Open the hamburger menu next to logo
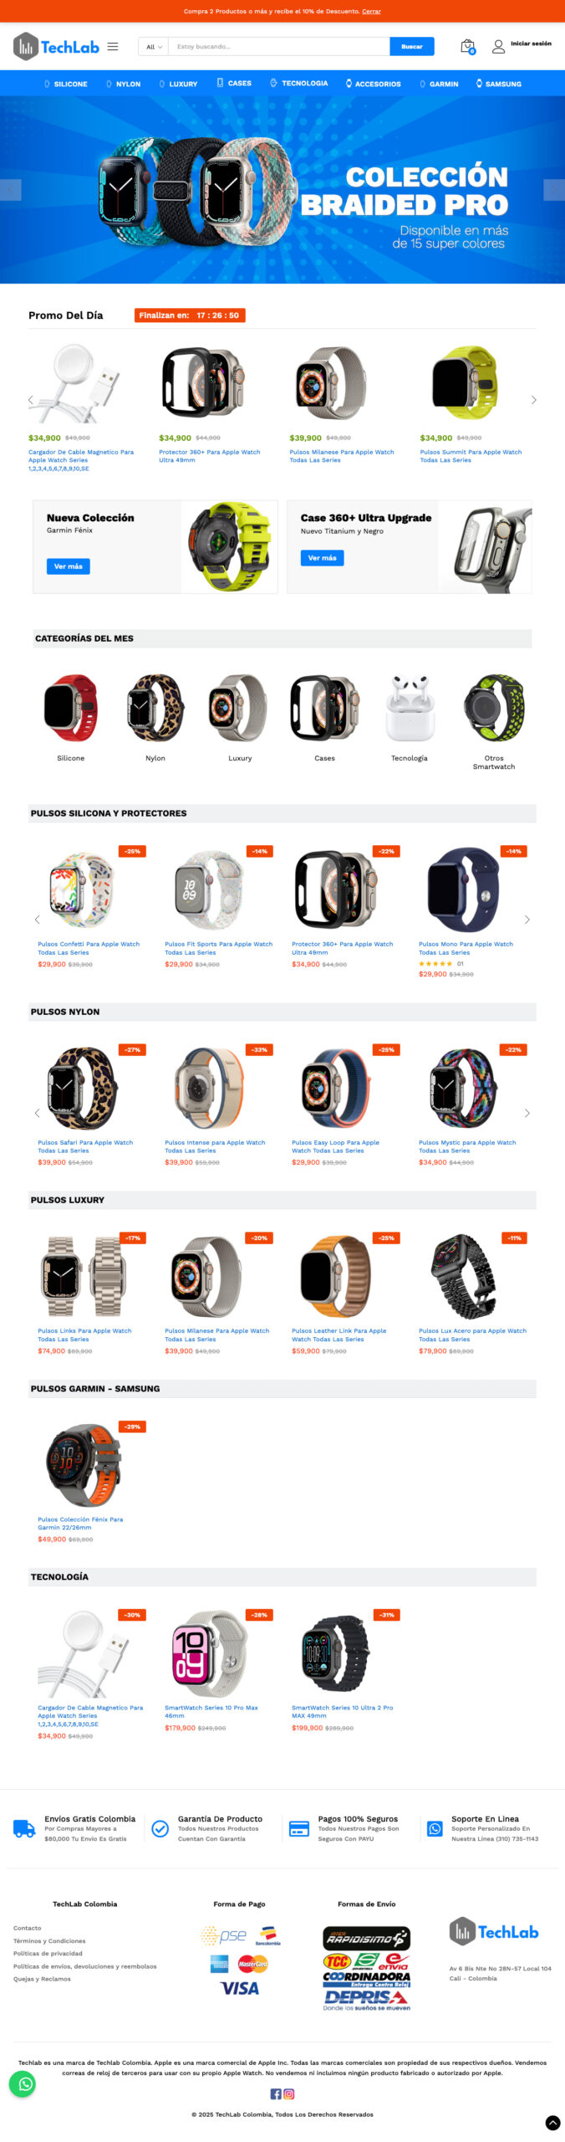Screen dimensions: 565x2142 (x=113, y=47)
